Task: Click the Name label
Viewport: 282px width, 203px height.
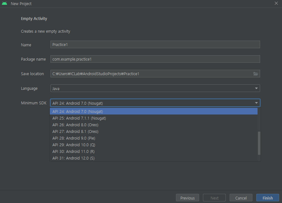Action: click(26, 45)
